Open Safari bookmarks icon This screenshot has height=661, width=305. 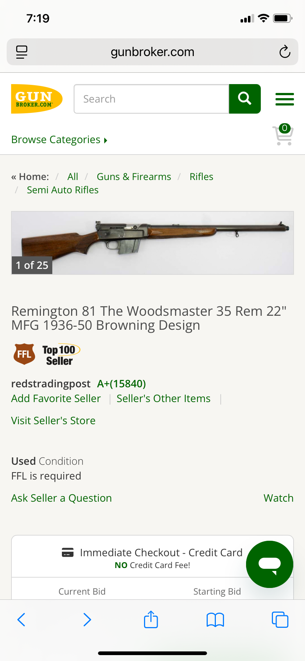[x=215, y=620]
